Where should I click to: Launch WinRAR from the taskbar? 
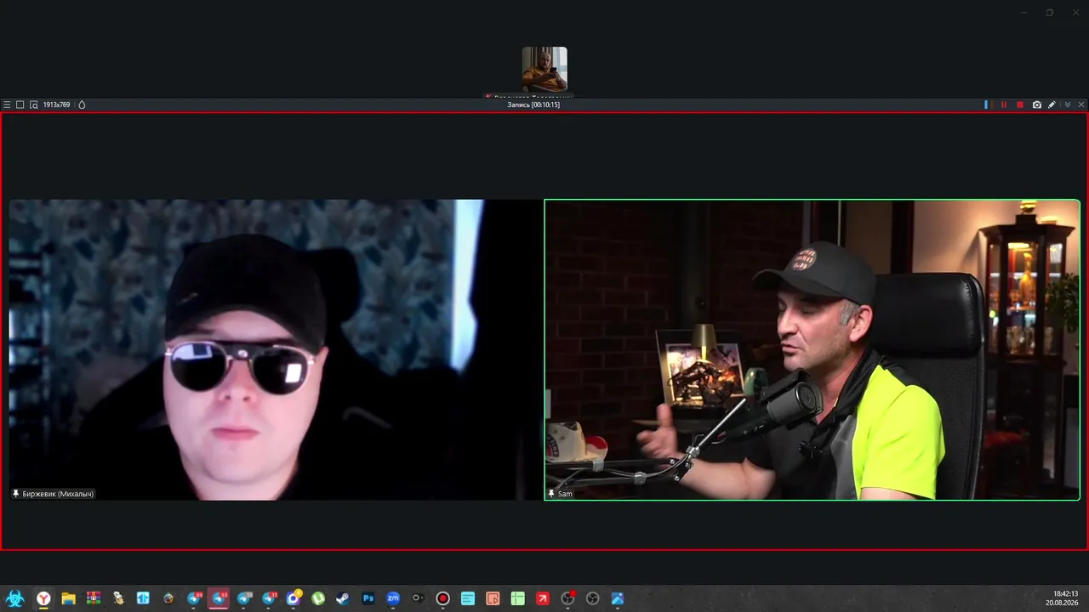coord(93,598)
